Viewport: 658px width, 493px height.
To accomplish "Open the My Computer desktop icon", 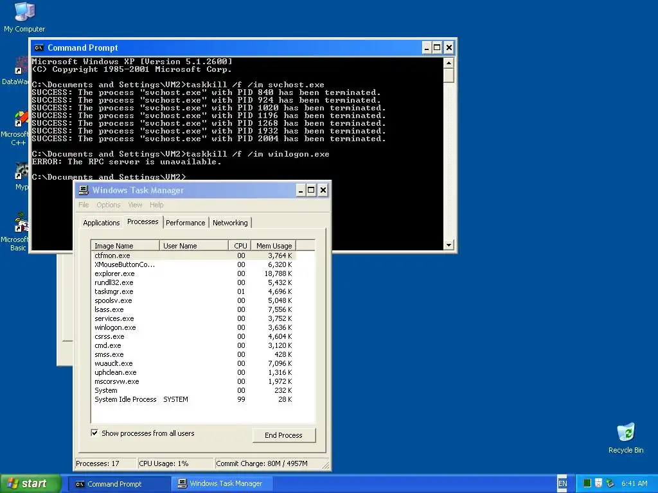I will click(24, 17).
